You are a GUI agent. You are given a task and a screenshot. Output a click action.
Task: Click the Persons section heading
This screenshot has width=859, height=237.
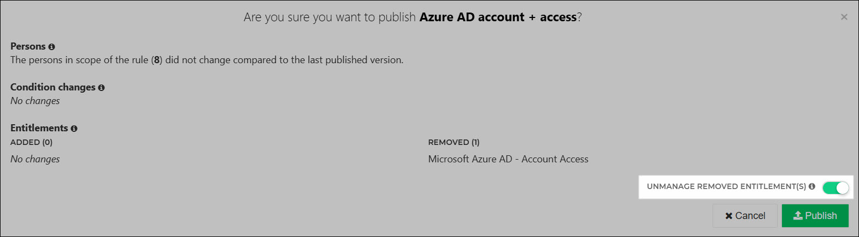click(28, 46)
